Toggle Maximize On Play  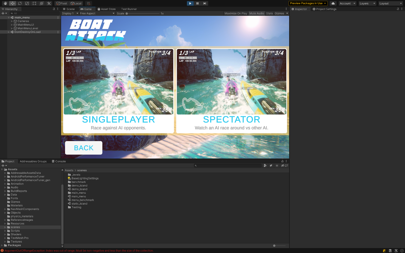pos(236,13)
